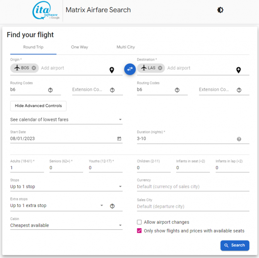Open nearby airports pin for Destination
Screen dimensions: 259x258
[x=239, y=70]
